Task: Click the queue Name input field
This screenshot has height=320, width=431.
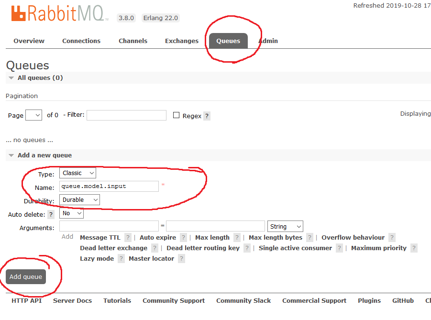Action: (109, 187)
